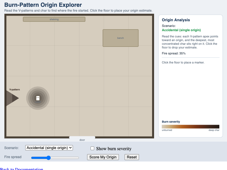Click the door at the bottom wall

click(x=82, y=137)
